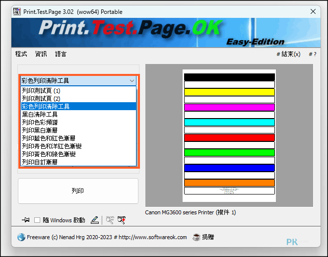This screenshot has height=257, width=328.
Task: Pick 列印黑白漸層 in dropdown list
Action: pyautogui.click(x=78, y=130)
